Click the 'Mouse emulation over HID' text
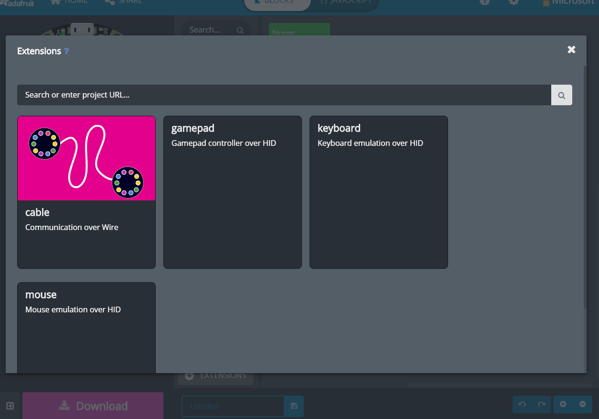The height and width of the screenshot is (419, 599). tap(73, 309)
